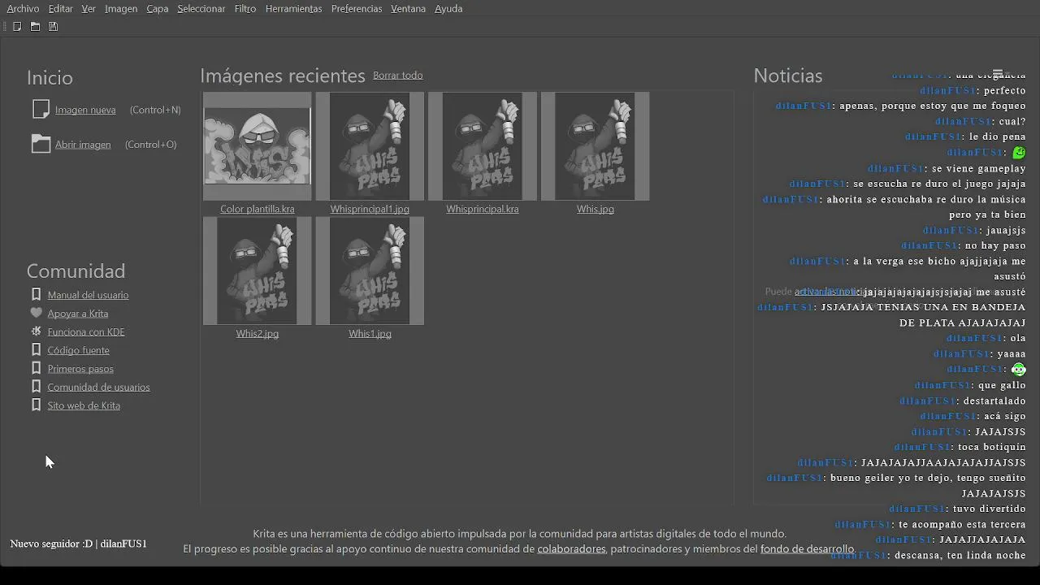Click the Whisprincipal.kra file name
Screen dimensions: 1040x585
click(483, 209)
